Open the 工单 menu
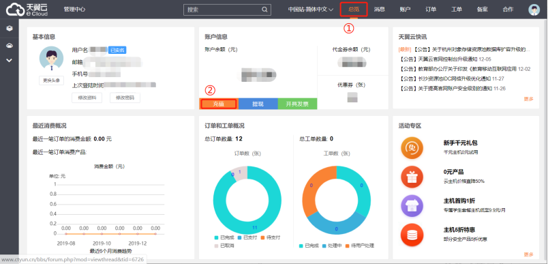This screenshot has height=264, width=548. click(457, 10)
